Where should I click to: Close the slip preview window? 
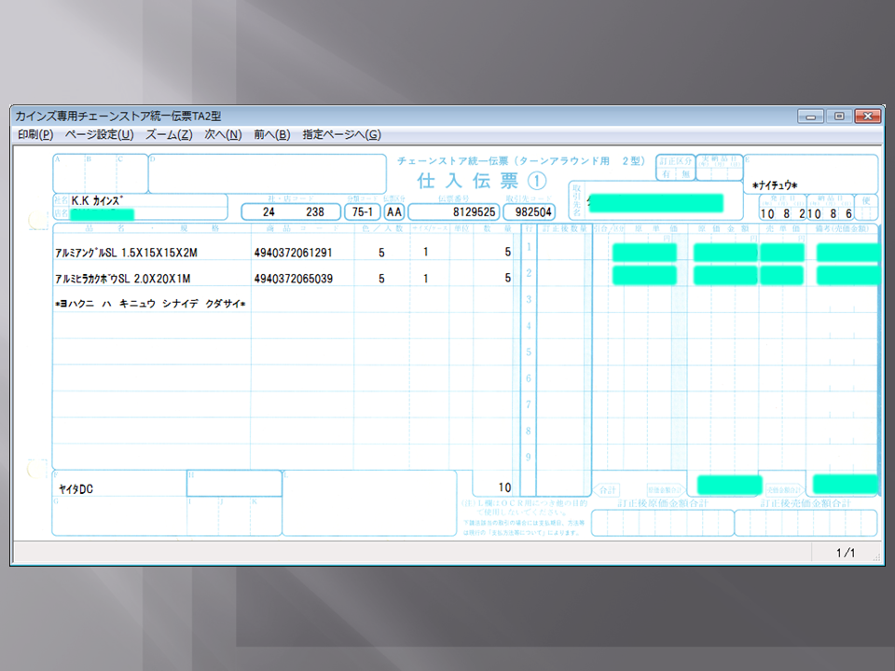(x=867, y=116)
